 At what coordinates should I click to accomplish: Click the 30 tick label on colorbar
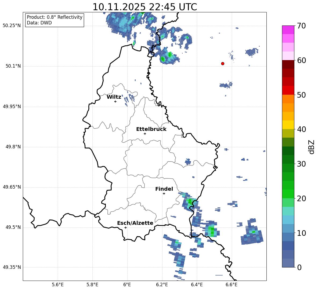point(302,164)
